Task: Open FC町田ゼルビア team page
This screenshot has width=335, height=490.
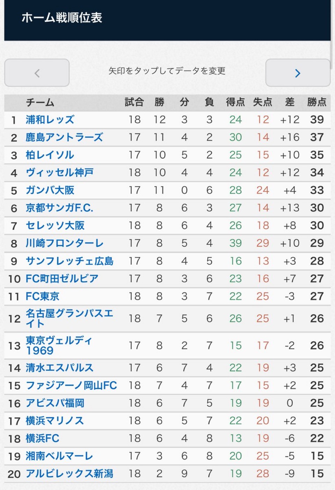Action: click(x=62, y=279)
